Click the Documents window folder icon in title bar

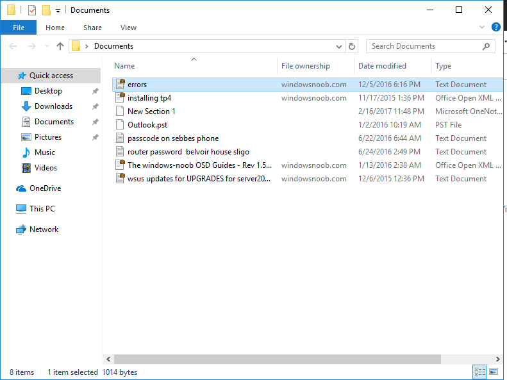pyautogui.click(x=12, y=10)
